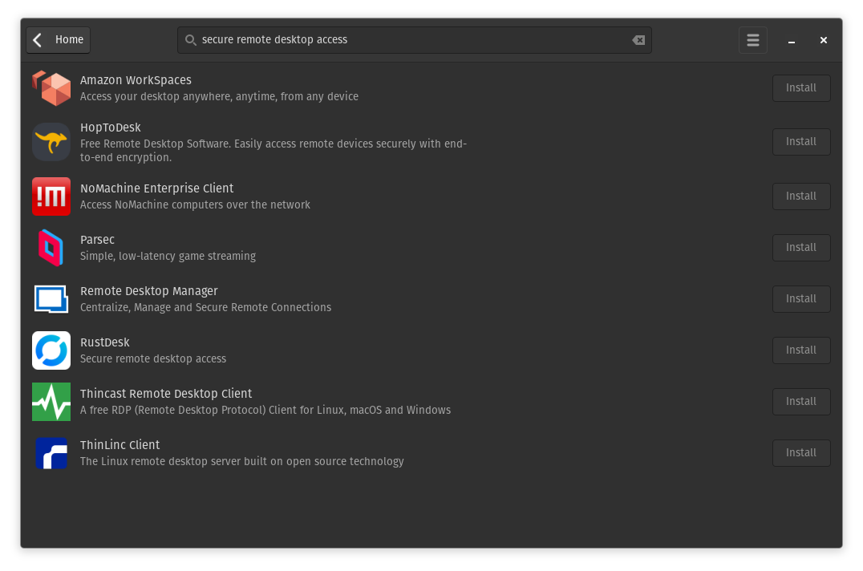This screenshot has width=863, height=571.
Task: Click the RustDesk blue circular icon
Action: tap(51, 350)
